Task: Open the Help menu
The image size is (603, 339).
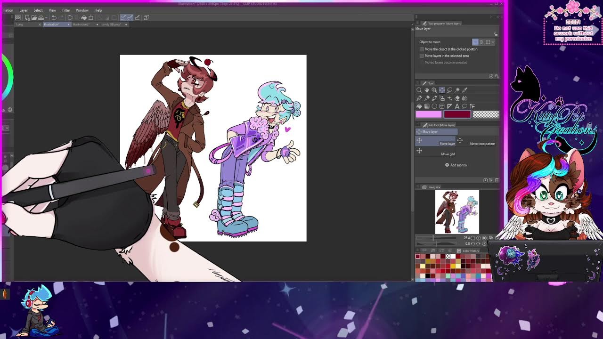Action: coord(98,10)
